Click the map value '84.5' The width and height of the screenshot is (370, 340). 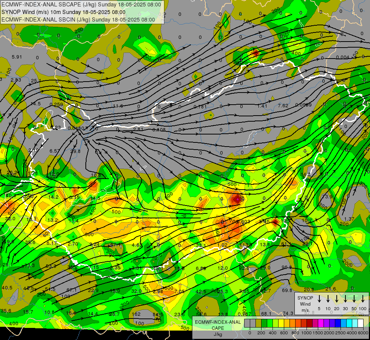(x=158, y=315)
